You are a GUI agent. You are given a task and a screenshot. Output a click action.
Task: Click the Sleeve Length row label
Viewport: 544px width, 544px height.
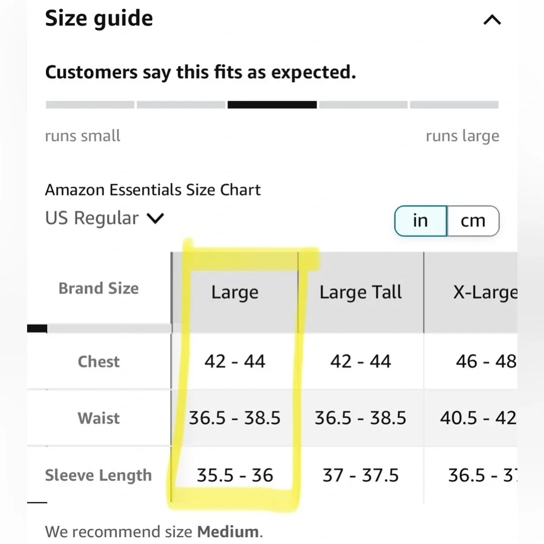pos(98,475)
